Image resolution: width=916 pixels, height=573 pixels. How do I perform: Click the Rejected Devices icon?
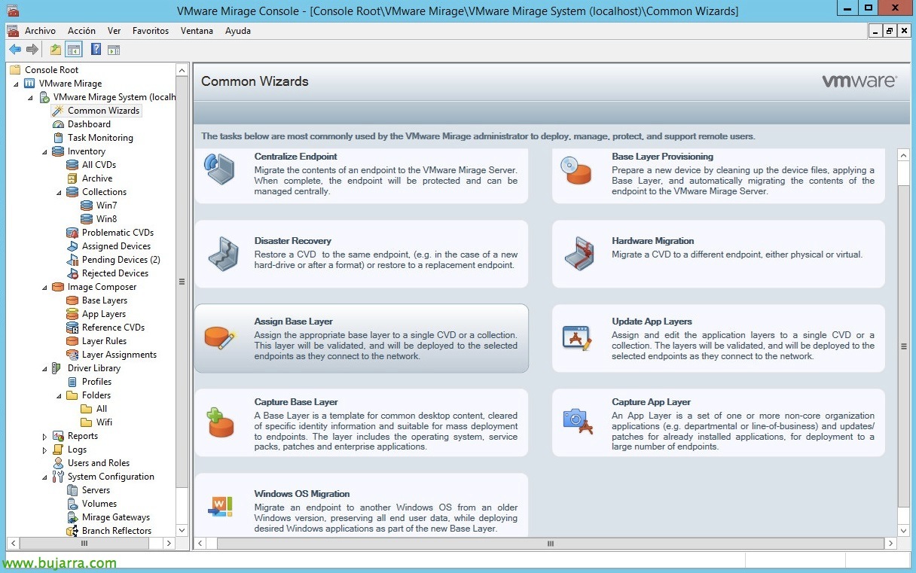(72, 273)
